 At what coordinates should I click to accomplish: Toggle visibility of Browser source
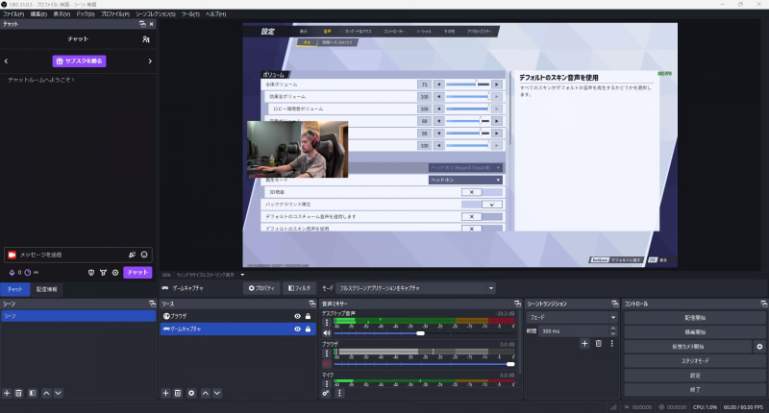[297, 317]
